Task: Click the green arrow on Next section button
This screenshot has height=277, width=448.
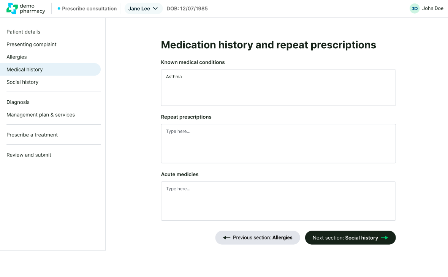Action: [384, 238]
